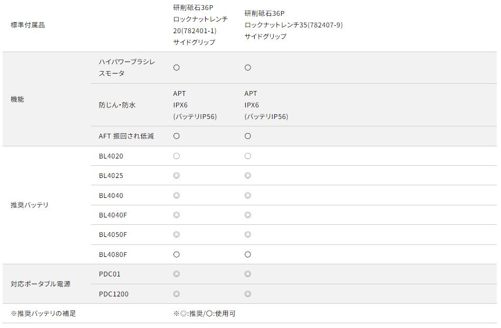Click left double-circle mark in BL4050F row
This screenshot has width=501, height=328.
(x=177, y=235)
